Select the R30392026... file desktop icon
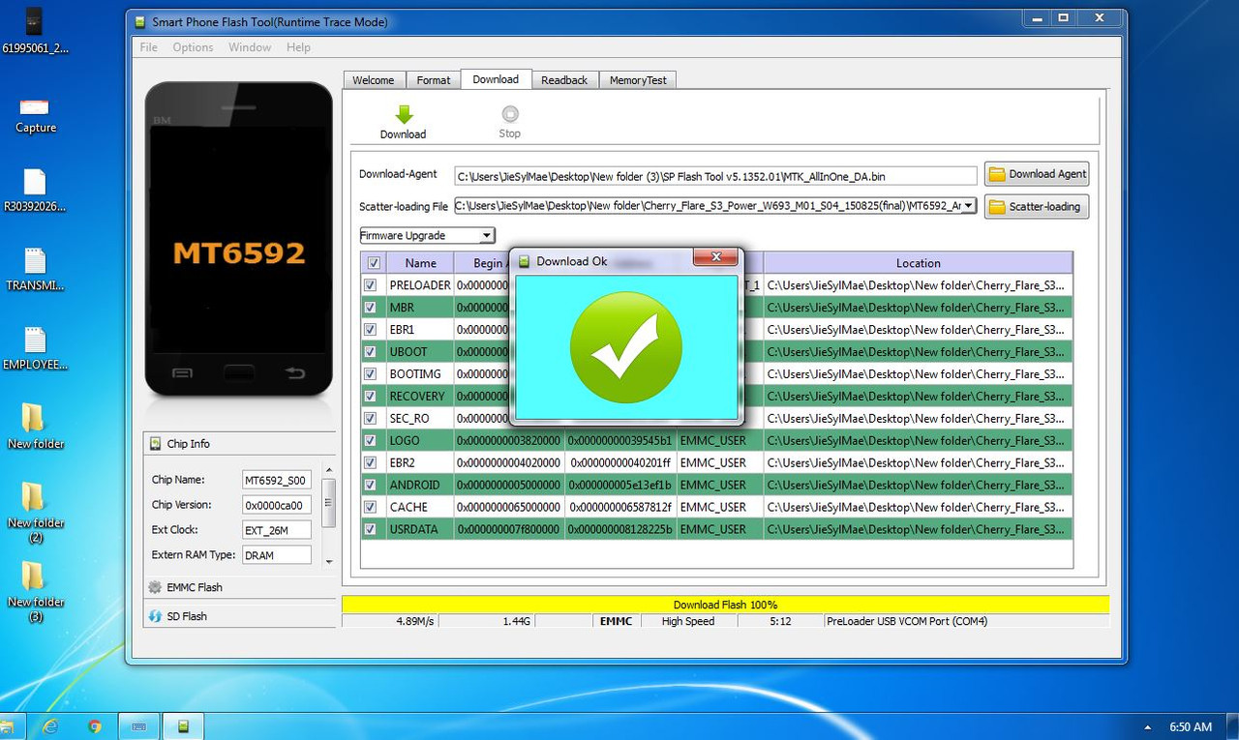The height and width of the screenshot is (740, 1239). click(36, 191)
